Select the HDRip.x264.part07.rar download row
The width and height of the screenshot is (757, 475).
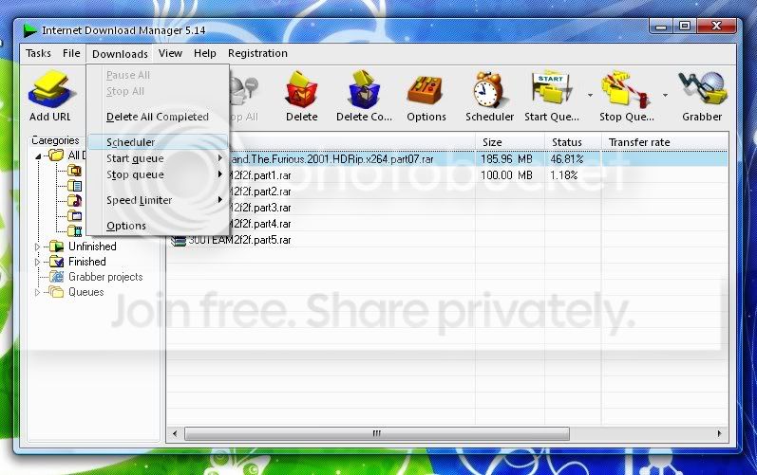coord(446,159)
